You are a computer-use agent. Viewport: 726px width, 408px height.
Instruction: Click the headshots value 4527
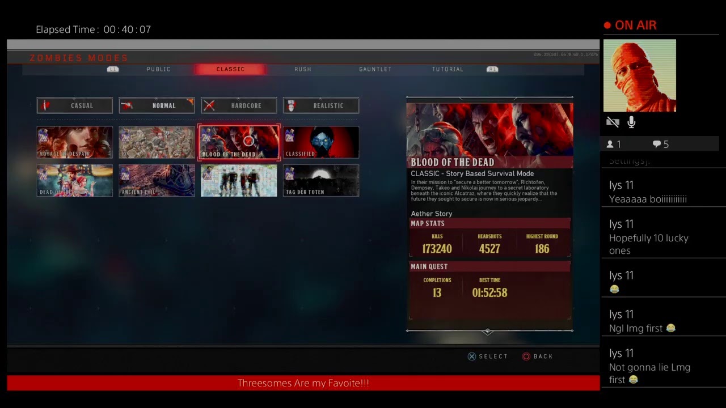click(489, 249)
